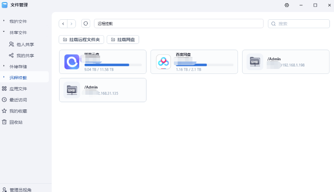The width and height of the screenshot is (334, 192).
Task: Click the Aliyun Drive cloud icon
Action: 72,62
